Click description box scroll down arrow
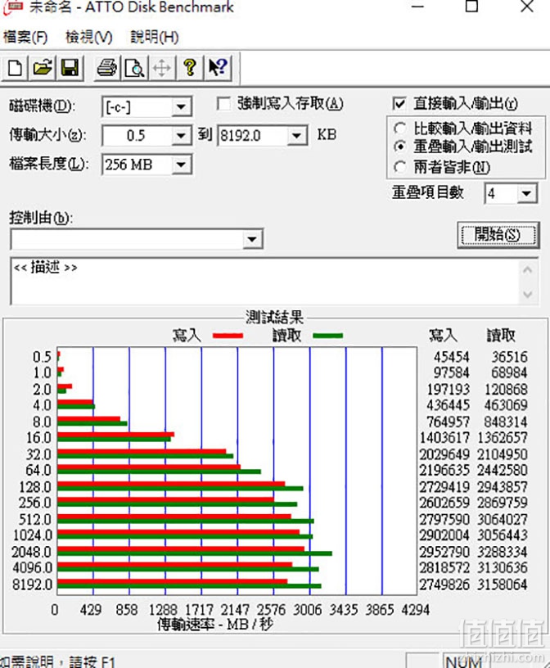Screen dimensions: 550x668 (527, 294)
